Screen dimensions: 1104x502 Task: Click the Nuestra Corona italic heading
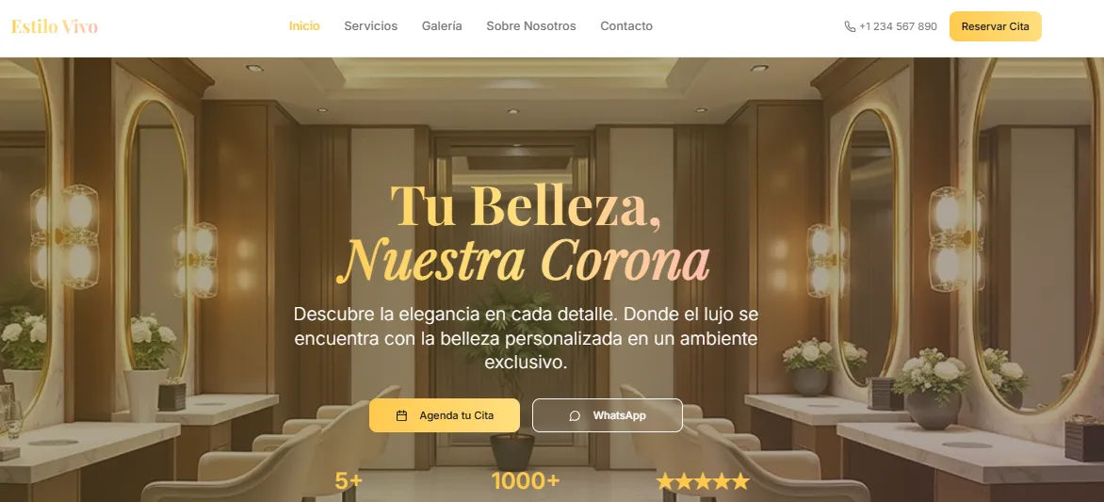[523, 260]
